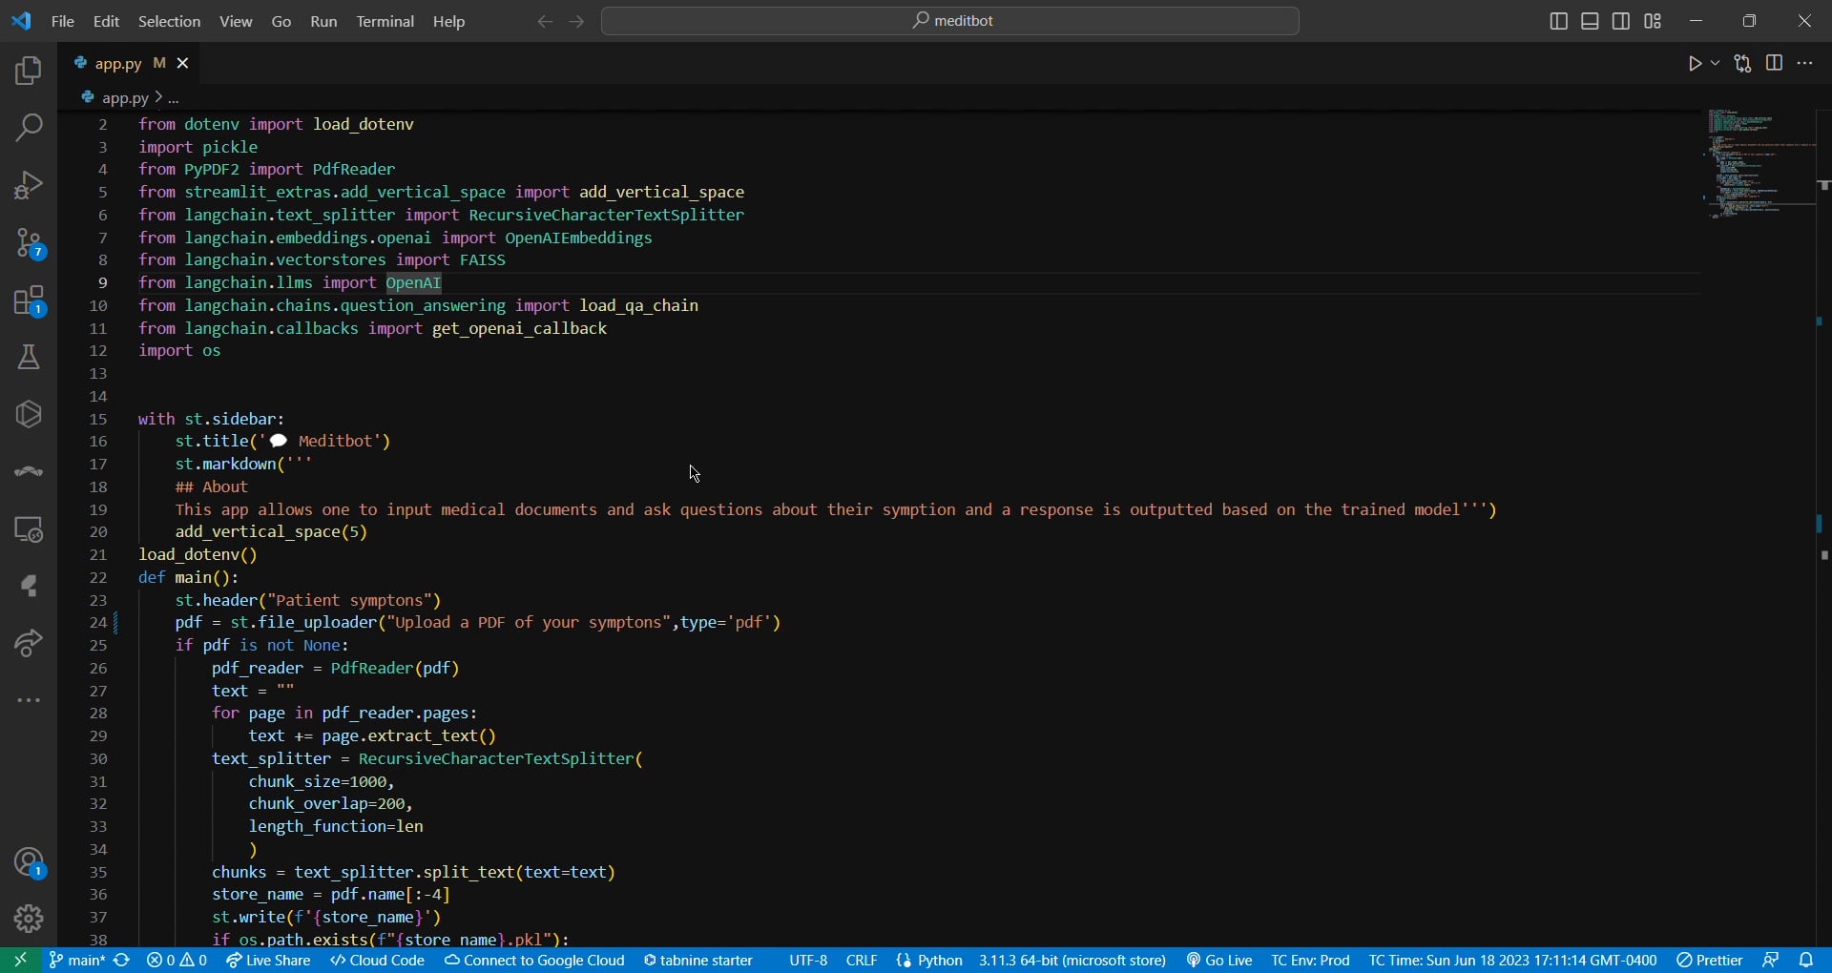Open the File menu
Screen dimensions: 1832x973
(63, 21)
